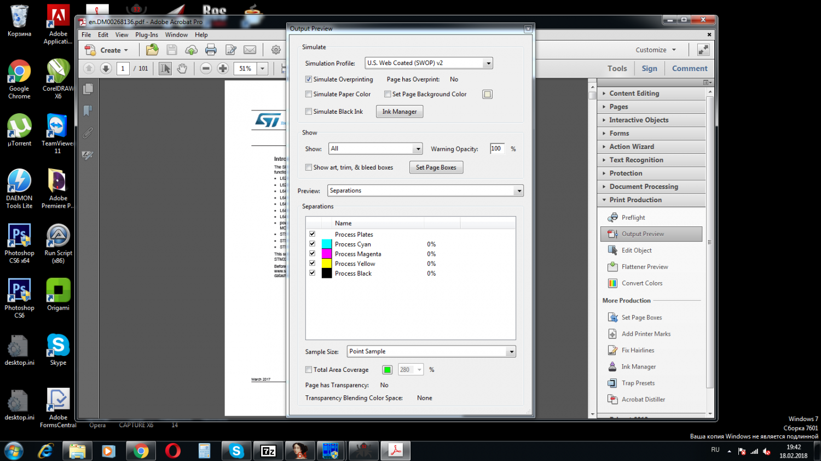Viewport: 821px width, 461px height.
Task: Open the View menu
Action: [122, 34]
